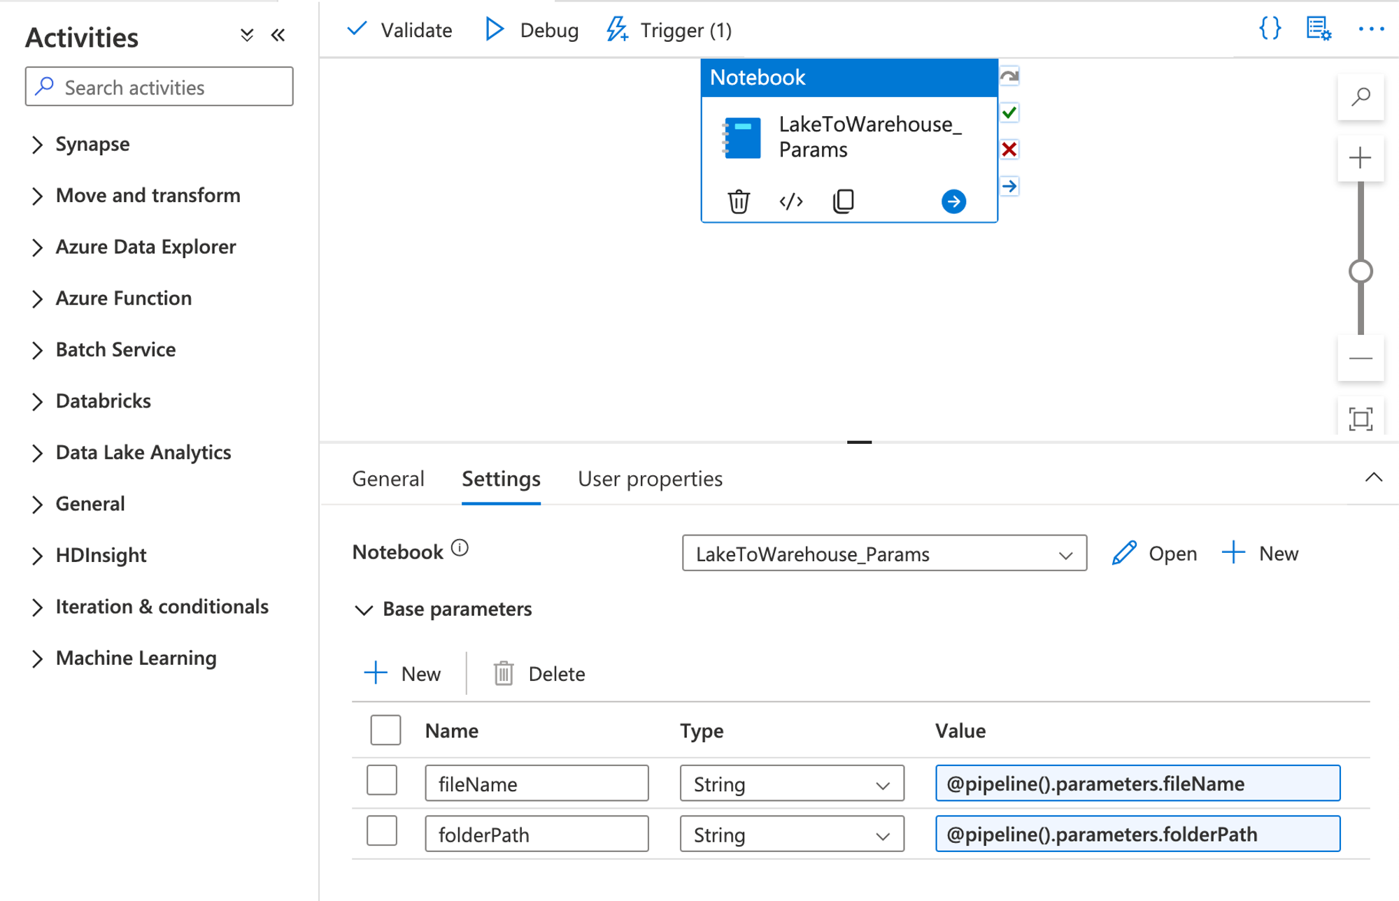Screen dimensions: 1399x901
Task: Switch to the General tab
Action: tap(388, 479)
